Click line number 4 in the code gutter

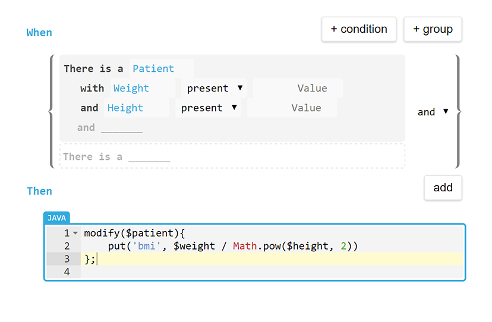click(67, 272)
